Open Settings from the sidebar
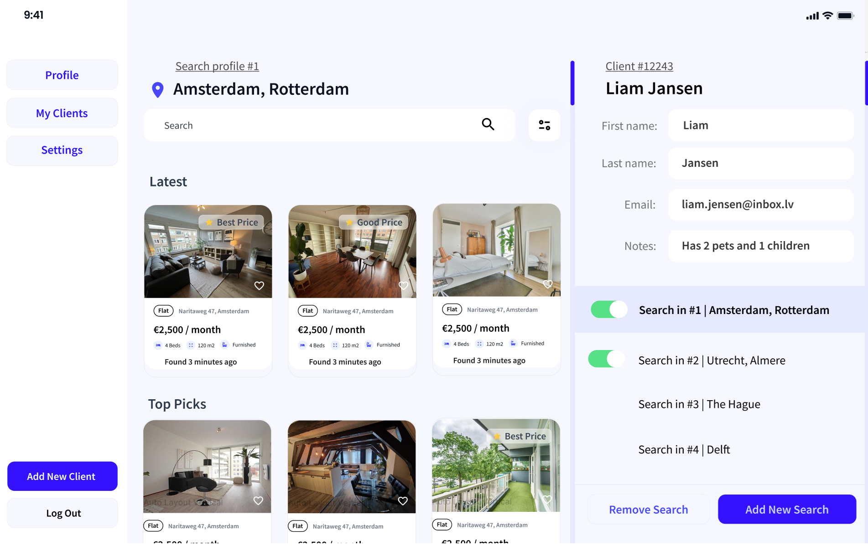Viewport: 868px width, 546px height. point(62,150)
